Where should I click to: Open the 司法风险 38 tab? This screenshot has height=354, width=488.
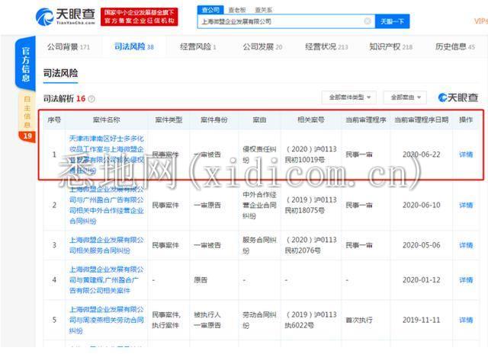[x=134, y=47]
